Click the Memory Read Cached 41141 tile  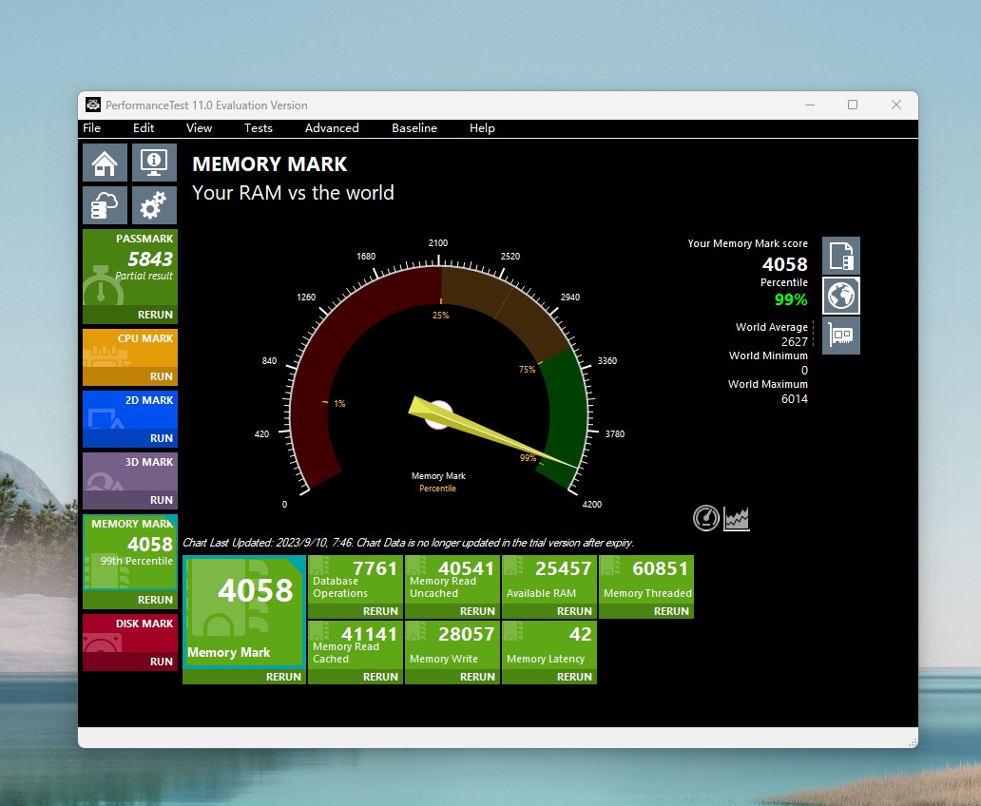(x=356, y=645)
